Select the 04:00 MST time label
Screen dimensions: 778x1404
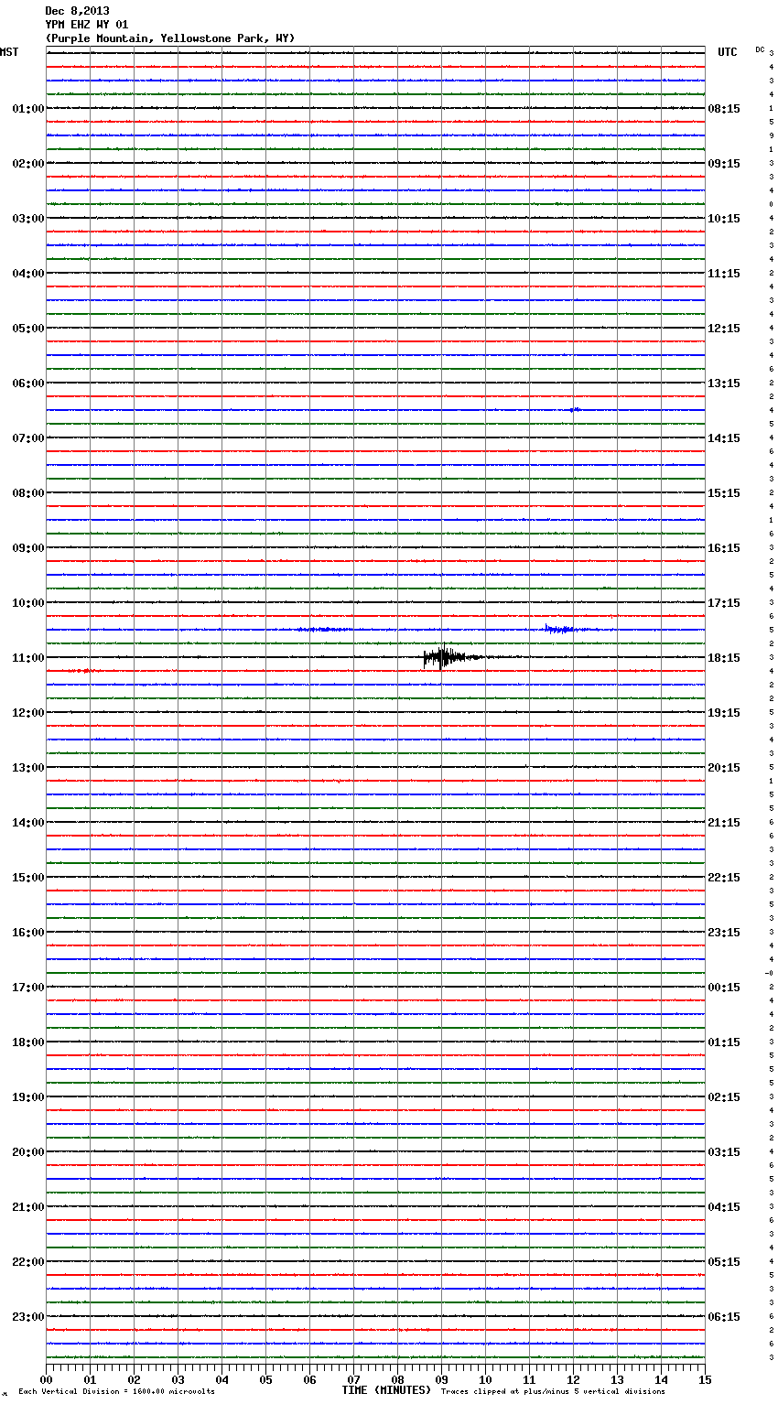pyautogui.click(x=28, y=274)
